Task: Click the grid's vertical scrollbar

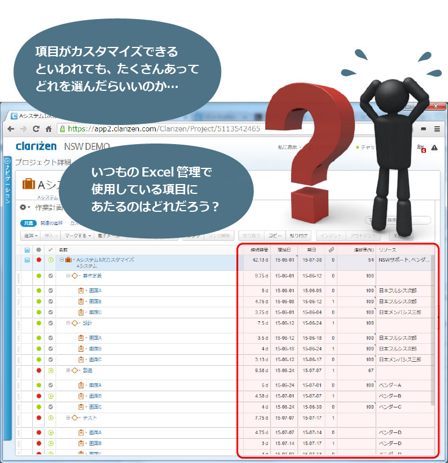Action: [x=433, y=330]
